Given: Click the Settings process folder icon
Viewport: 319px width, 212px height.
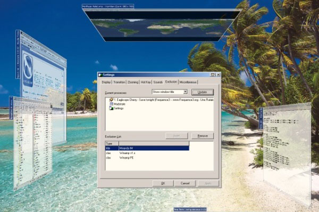Looking at the screenshot, I should (x=111, y=108).
